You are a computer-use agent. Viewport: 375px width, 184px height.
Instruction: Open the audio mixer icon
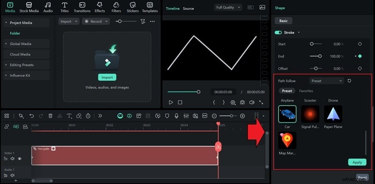186,116
